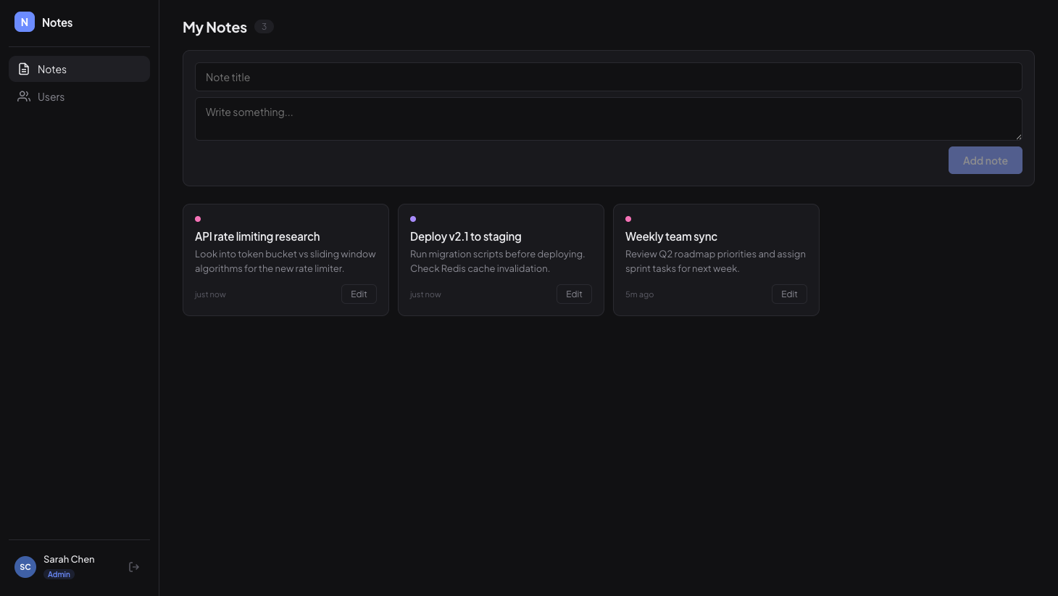Click the SC user avatar
This screenshot has height=596, width=1058.
click(25, 567)
